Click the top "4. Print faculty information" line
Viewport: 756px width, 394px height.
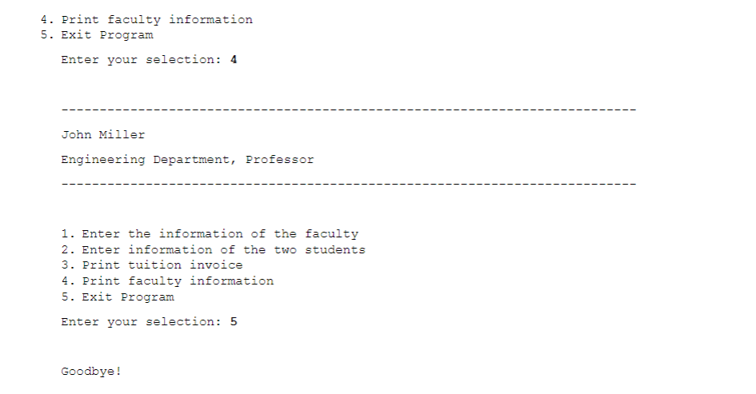146,20
